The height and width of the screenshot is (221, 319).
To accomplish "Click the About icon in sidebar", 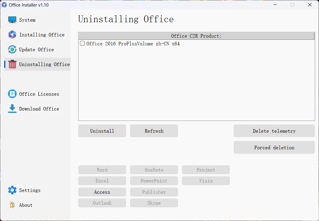I will point(12,205).
